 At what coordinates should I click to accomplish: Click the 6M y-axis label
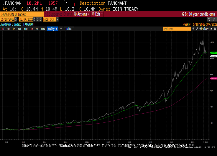point(212,91)
